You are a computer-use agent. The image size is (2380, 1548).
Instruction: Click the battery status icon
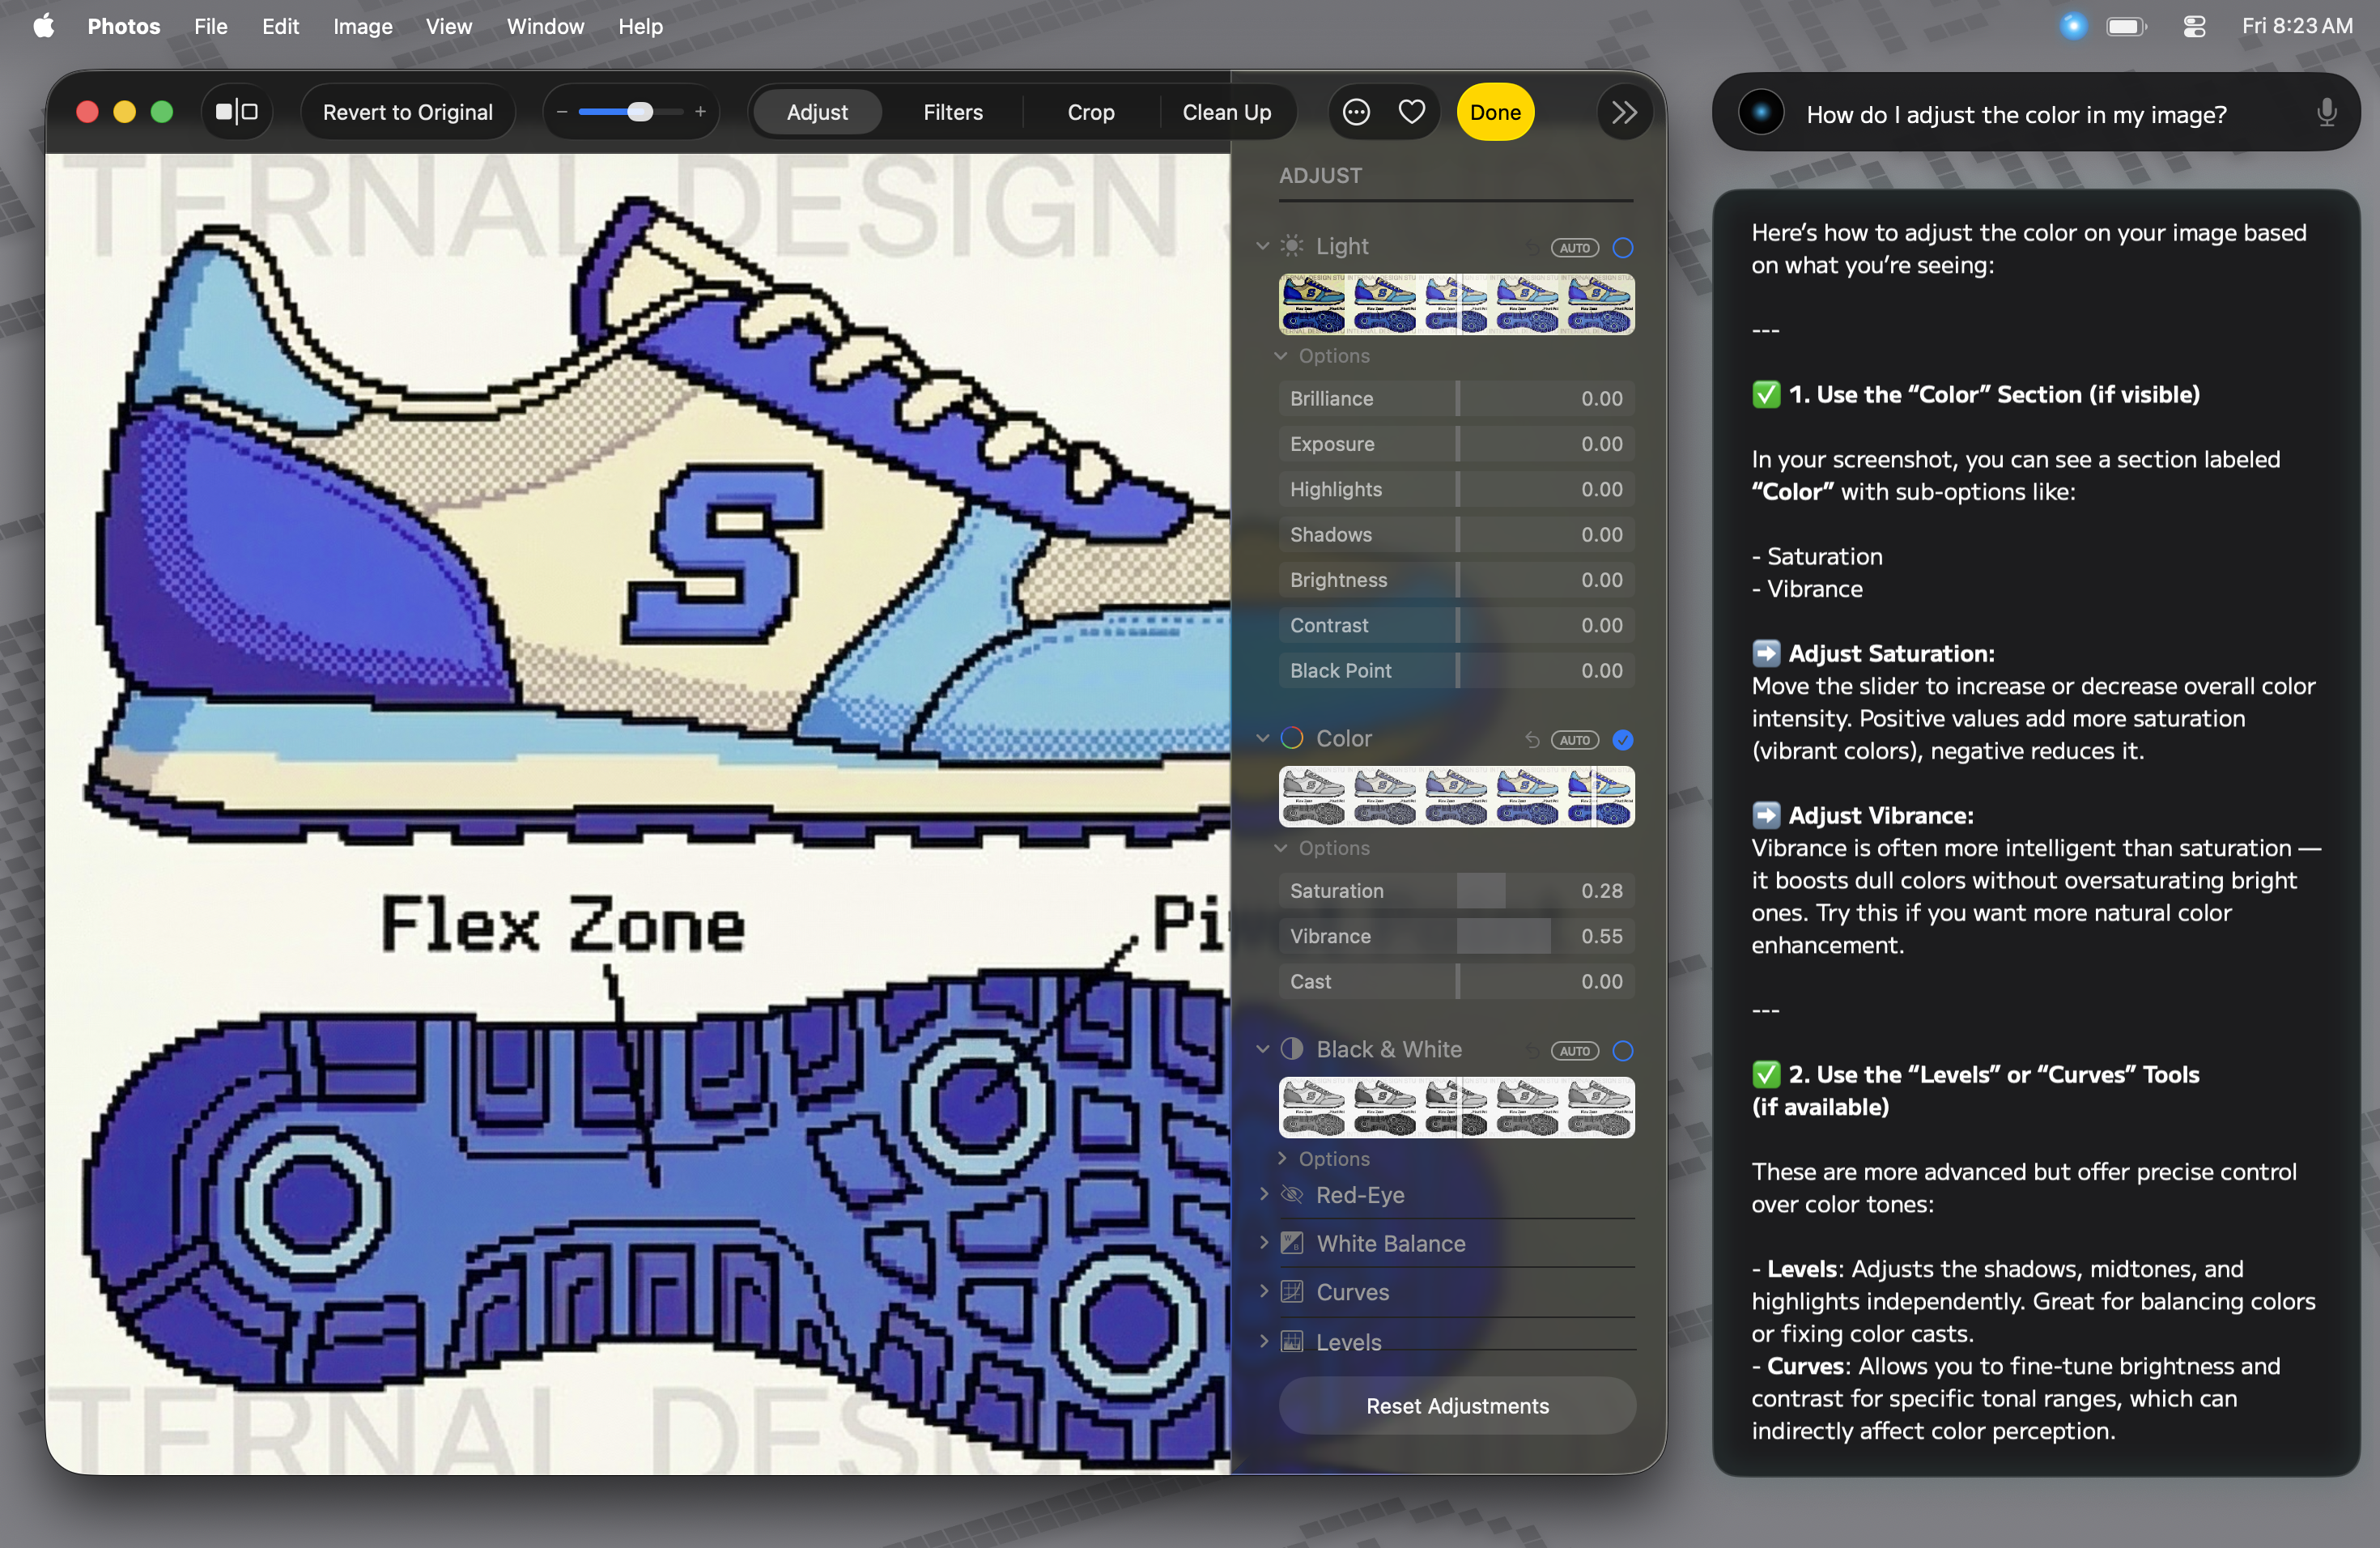2126,26
